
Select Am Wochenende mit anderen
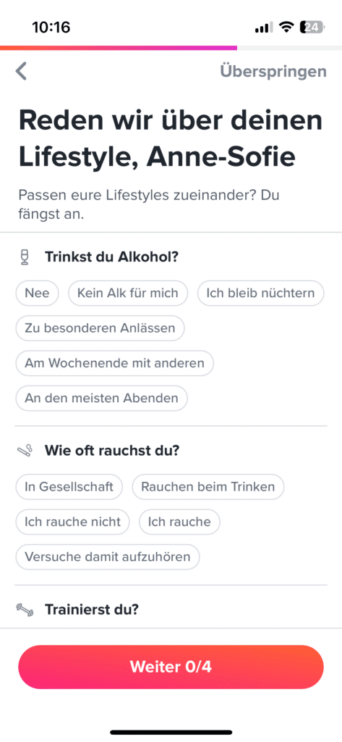(115, 363)
